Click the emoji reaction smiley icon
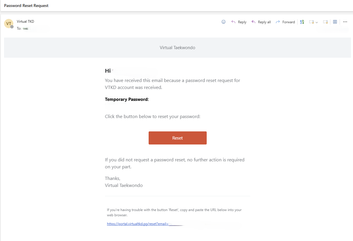Screen dimensions: 353x241 pos(224,22)
